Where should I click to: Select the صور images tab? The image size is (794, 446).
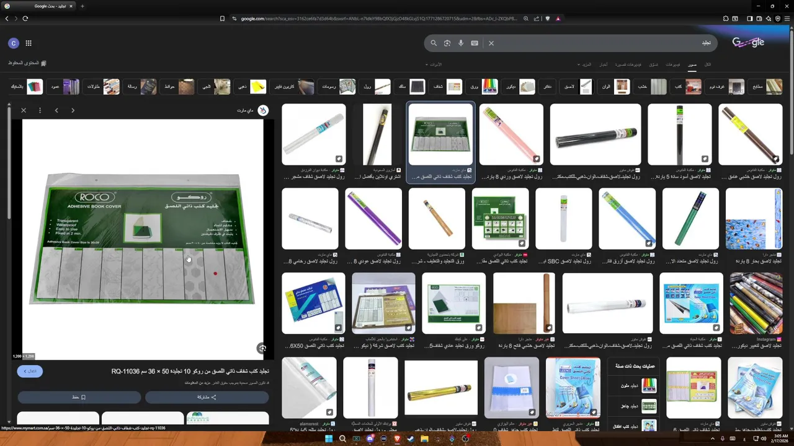[x=692, y=64]
